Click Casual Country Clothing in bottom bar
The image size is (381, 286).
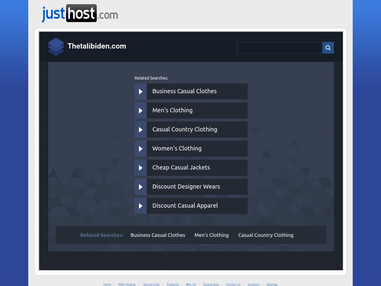click(266, 235)
